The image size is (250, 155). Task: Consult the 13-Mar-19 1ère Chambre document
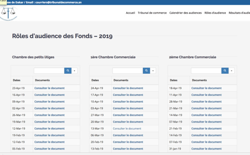[127, 128]
